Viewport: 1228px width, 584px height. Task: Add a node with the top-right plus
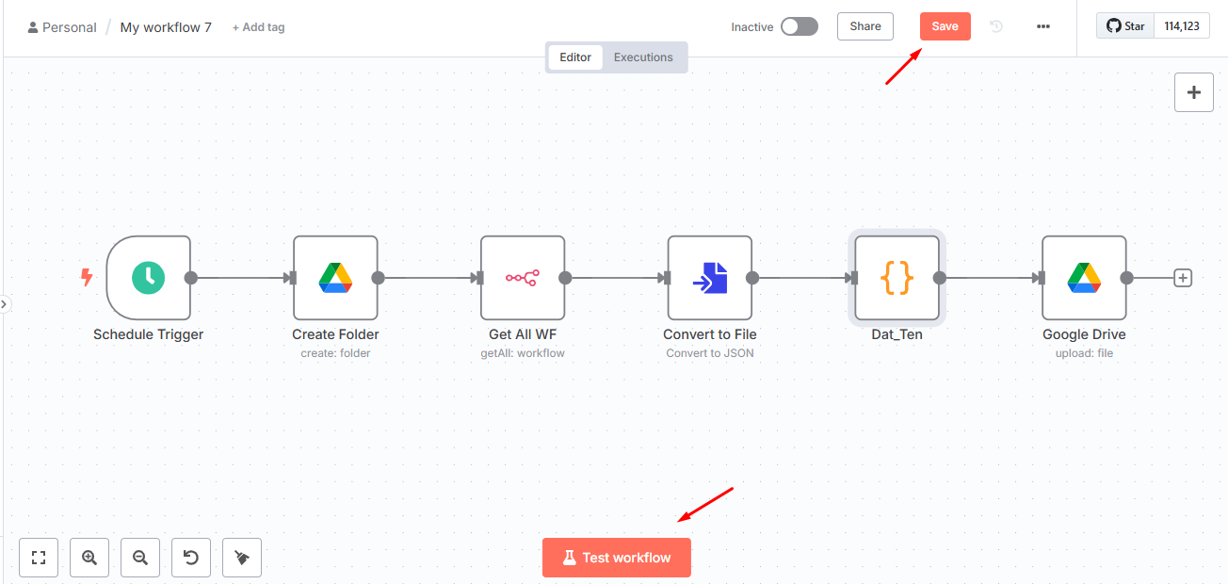1194,92
